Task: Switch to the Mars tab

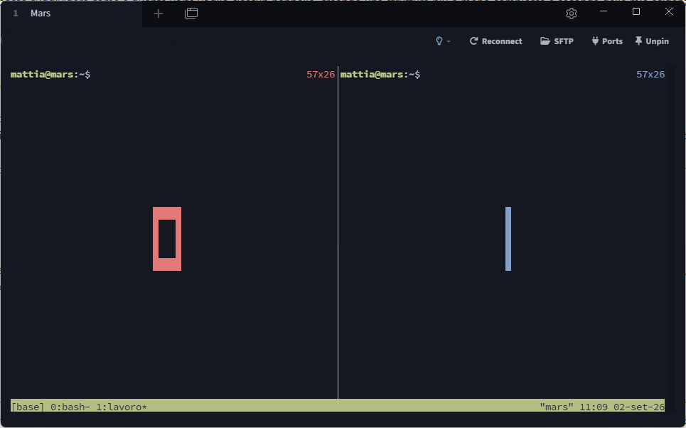Action: (x=41, y=14)
